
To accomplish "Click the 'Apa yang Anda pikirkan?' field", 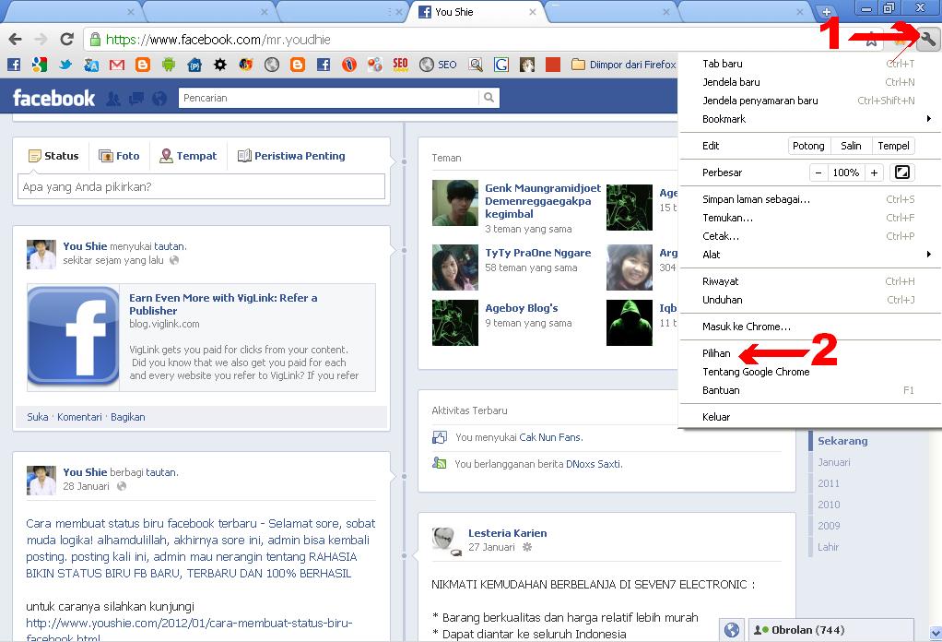I will click(x=201, y=187).
